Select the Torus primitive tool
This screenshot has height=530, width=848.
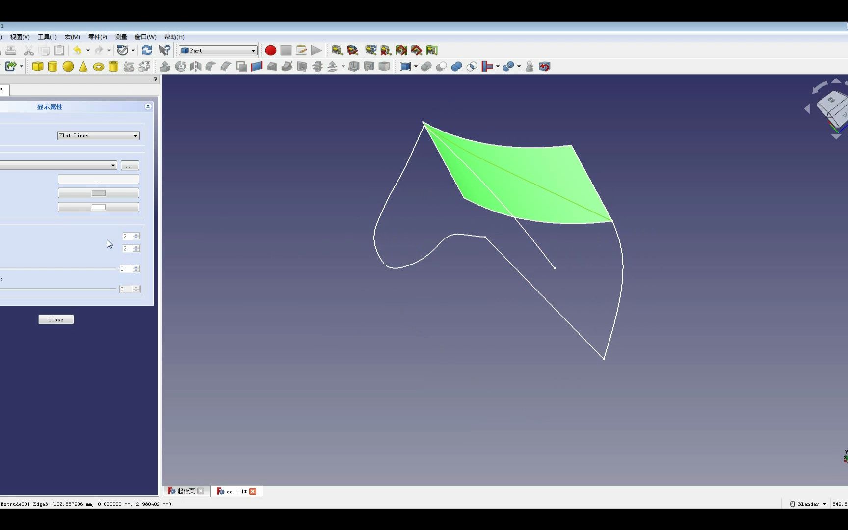point(98,66)
